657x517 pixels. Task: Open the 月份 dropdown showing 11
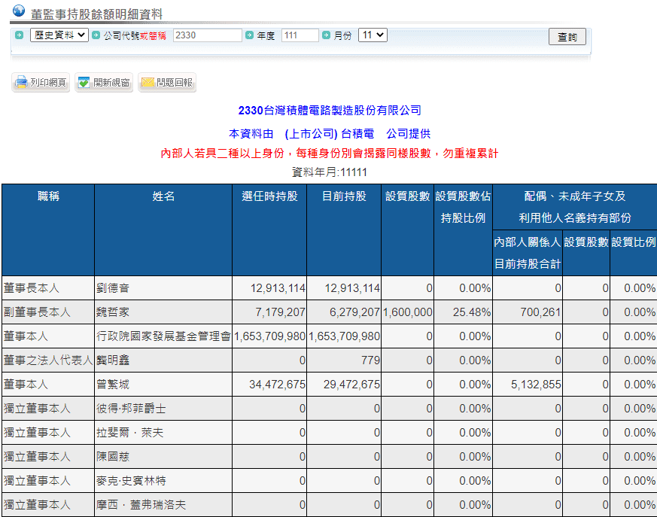pos(373,35)
